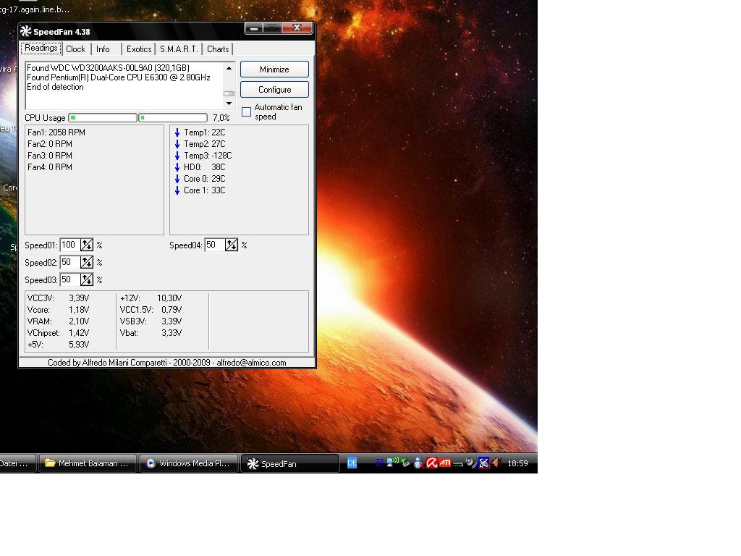
Task: Click the detection log scroll-down arrow
Action: pyautogui.click(x=229, y=104)
